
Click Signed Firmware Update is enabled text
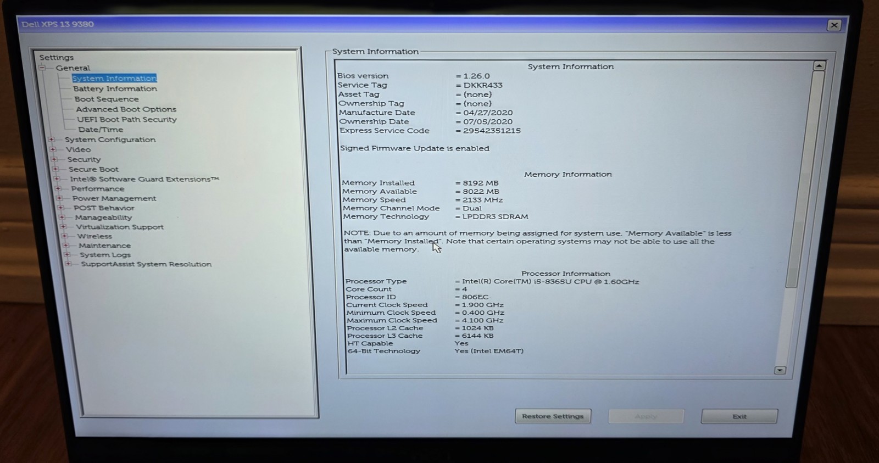point(415,148)
